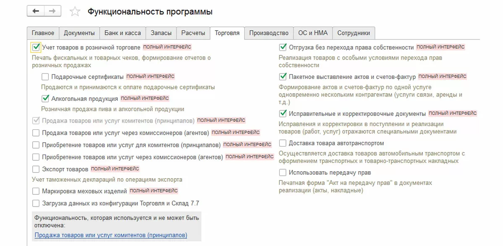Check Маркировка меховых изделий option

[36, 191]
